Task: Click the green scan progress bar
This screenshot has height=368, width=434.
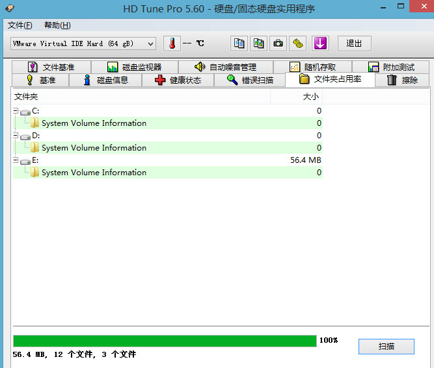Action: [165, 341]
